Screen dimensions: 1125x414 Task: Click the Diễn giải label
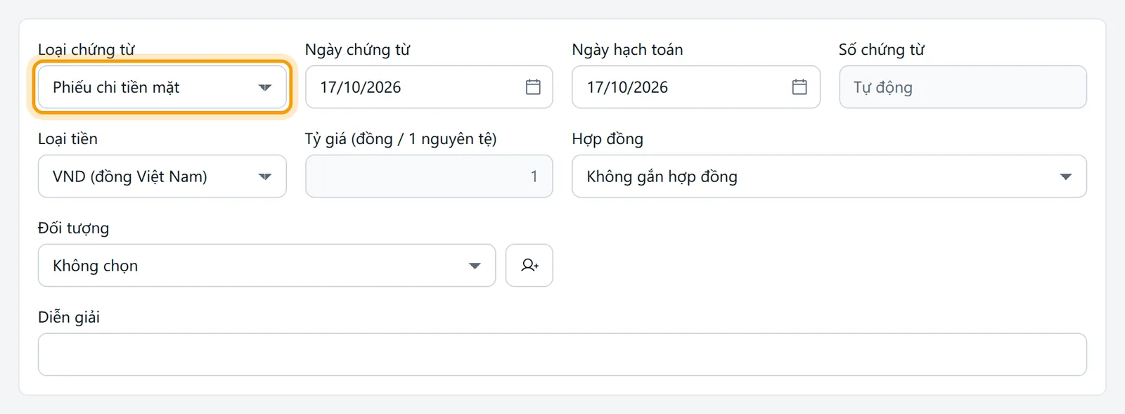(69, 317)
